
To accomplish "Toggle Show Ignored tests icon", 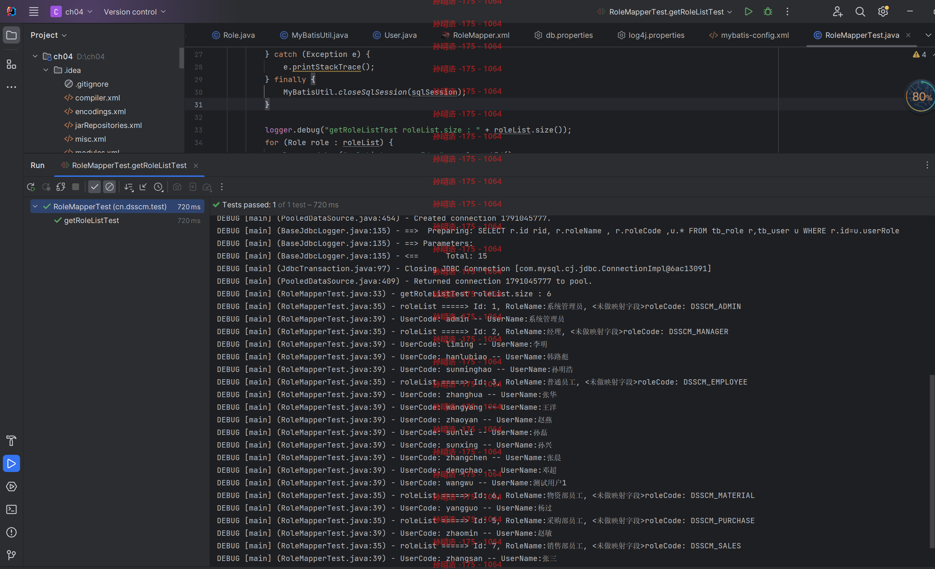I will (x=110, y=187).
